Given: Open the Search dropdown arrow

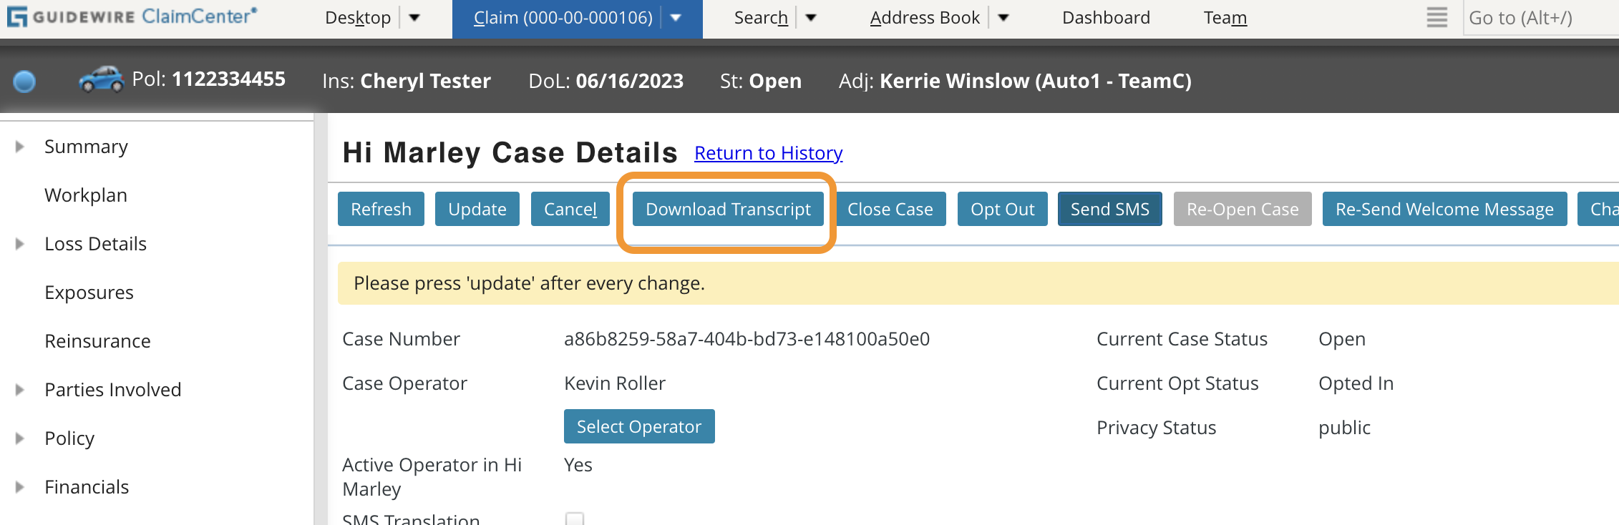Looking at the screenshot, I should coord(811,18).
